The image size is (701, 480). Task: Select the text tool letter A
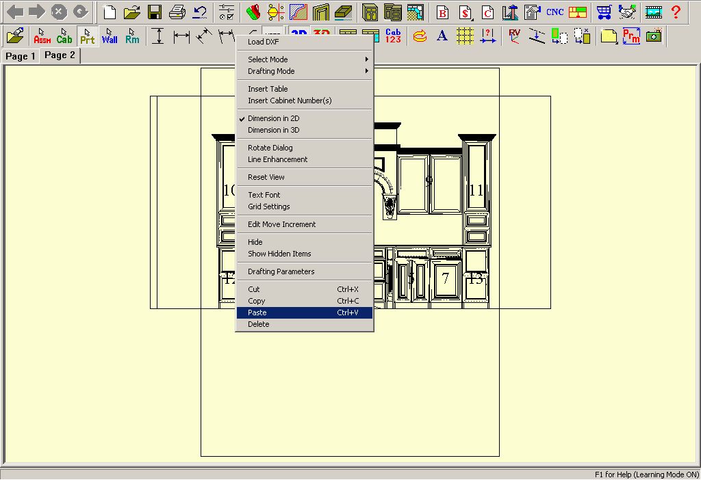442,36
